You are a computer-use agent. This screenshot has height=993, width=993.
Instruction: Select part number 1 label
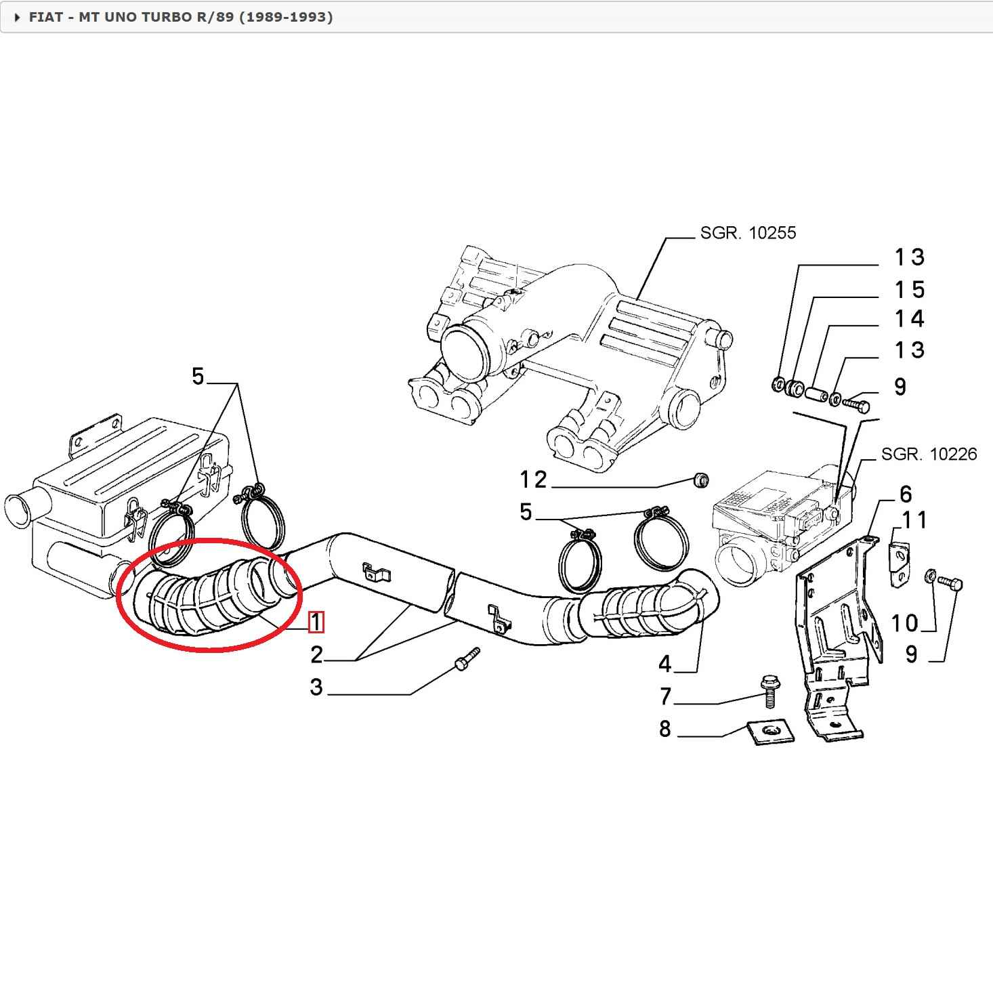click(316, 621)
